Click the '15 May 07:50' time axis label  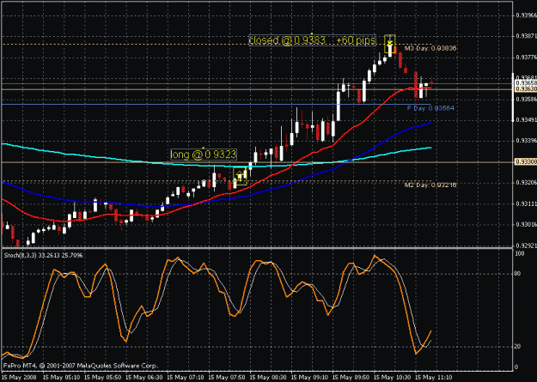point(226,377)
